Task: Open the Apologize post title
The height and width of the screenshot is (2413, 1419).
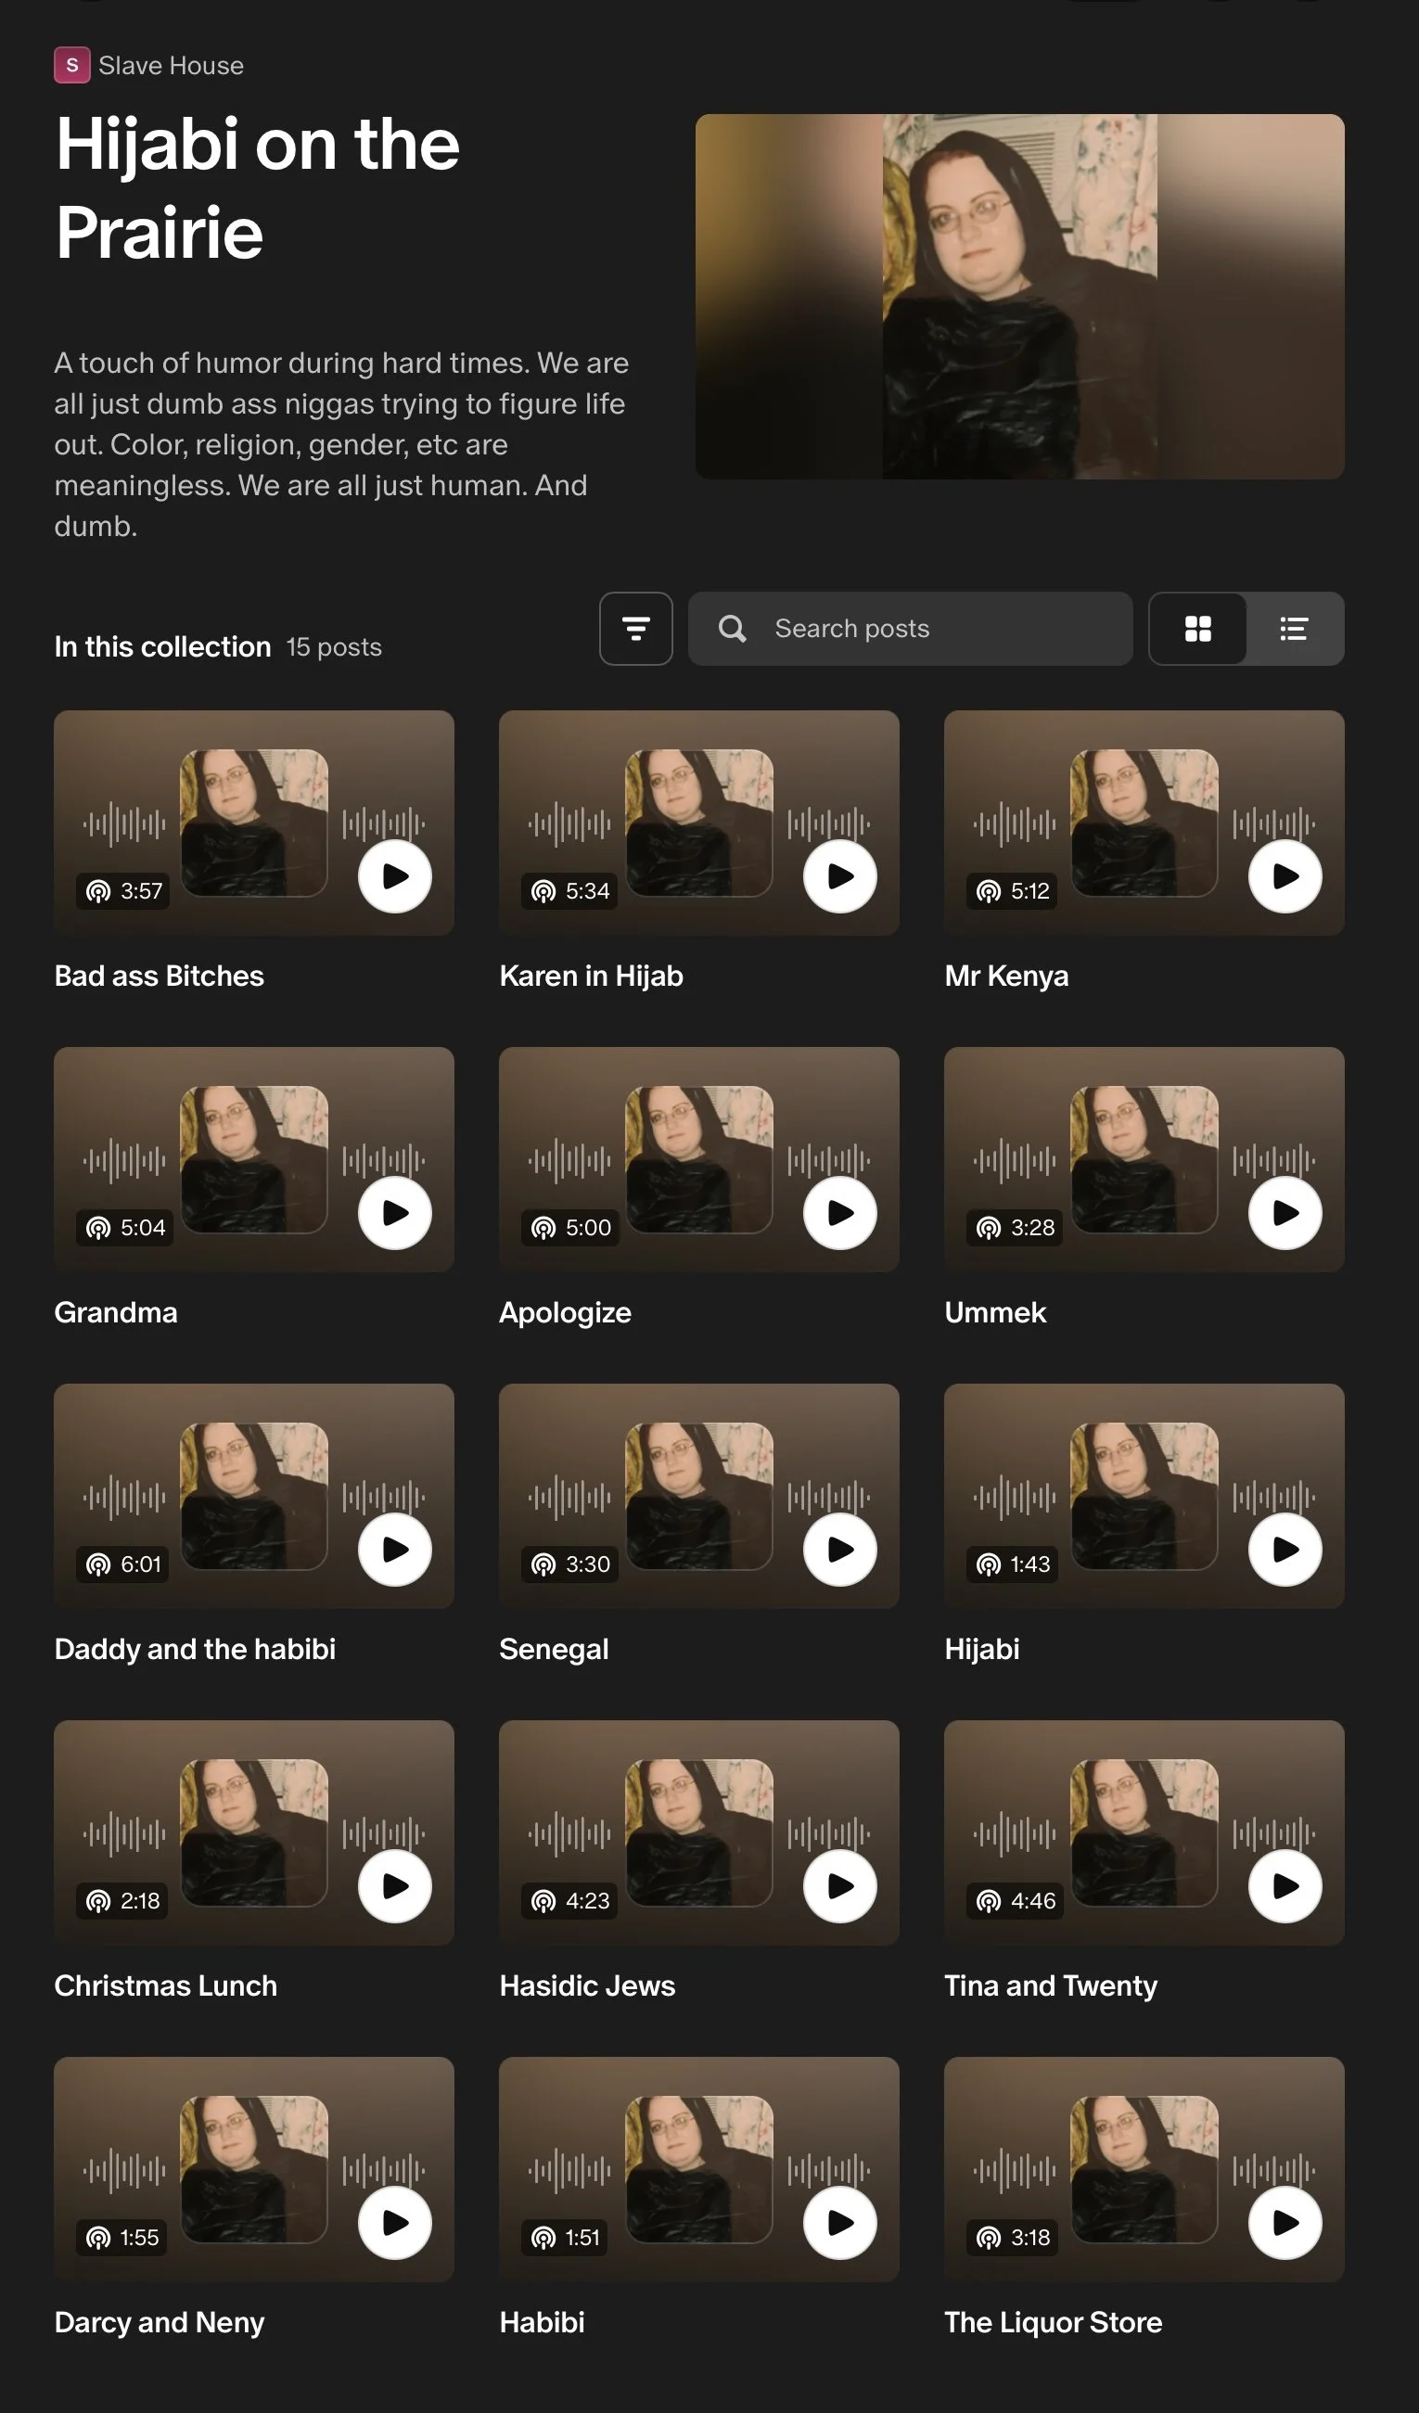Action: tap(565, 1313)
